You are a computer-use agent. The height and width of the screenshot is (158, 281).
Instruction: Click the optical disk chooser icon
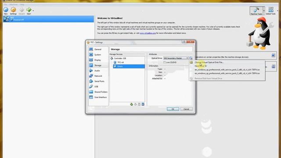[x=191, y=58]
